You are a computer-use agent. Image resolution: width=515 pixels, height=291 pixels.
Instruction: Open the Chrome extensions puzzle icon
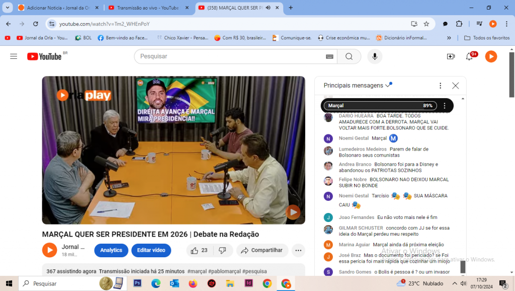pos(459,24)
